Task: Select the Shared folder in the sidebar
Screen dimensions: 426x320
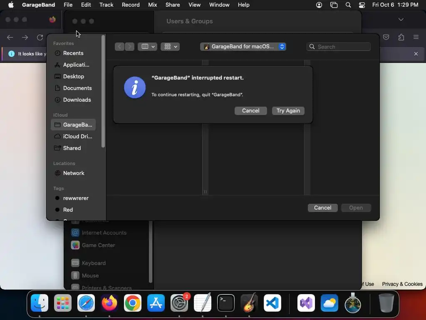Action: (x=73, y=148)
